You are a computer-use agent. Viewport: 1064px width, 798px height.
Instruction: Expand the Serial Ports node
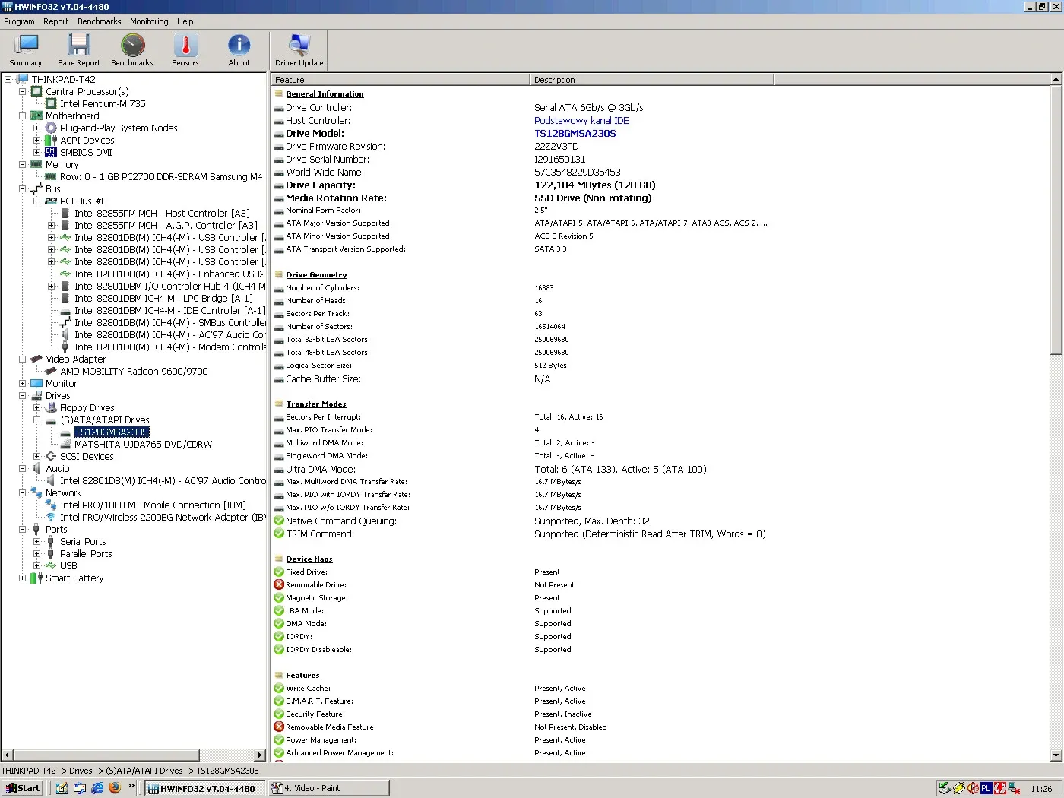pos(37,542)
